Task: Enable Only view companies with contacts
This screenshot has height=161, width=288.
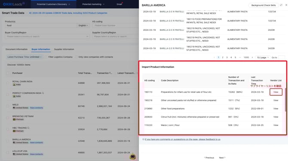Action: (76, 57)
